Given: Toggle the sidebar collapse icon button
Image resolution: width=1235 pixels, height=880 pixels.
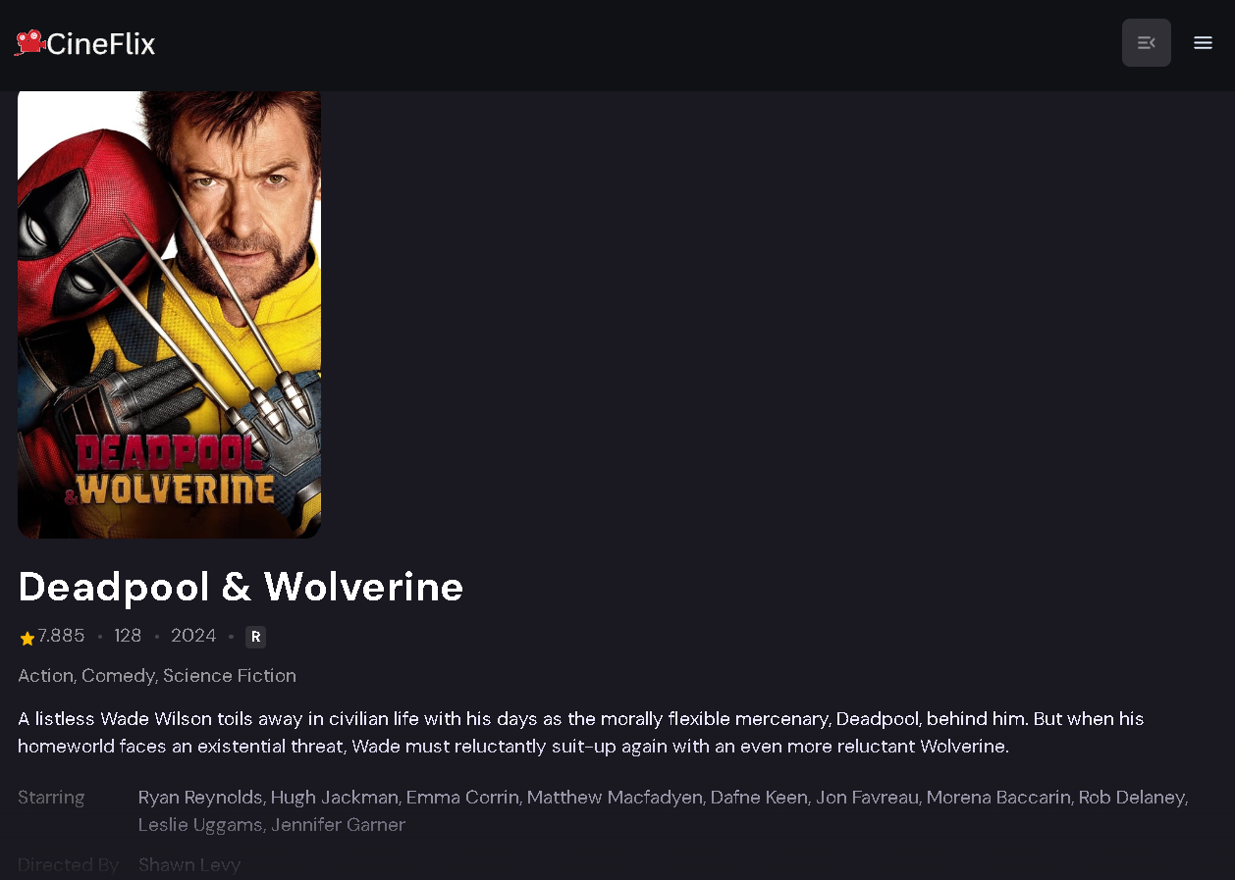Looking at the screenshot, I should coord(1147,43).
